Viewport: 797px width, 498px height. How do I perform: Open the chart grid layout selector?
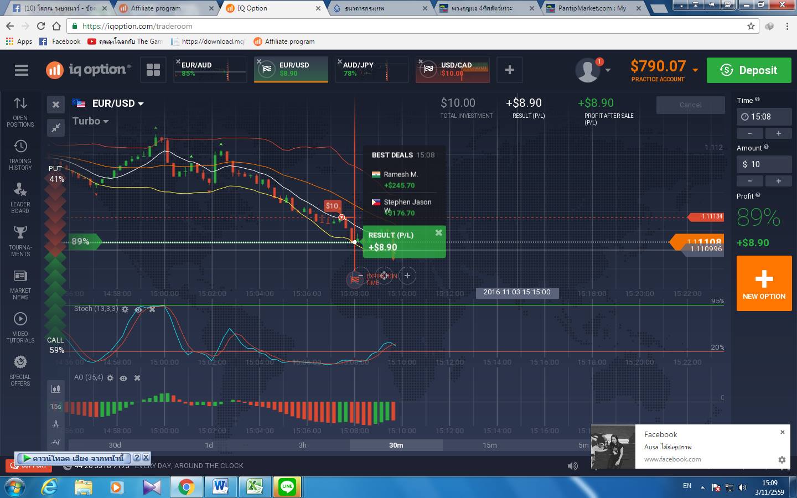point(153,70)
